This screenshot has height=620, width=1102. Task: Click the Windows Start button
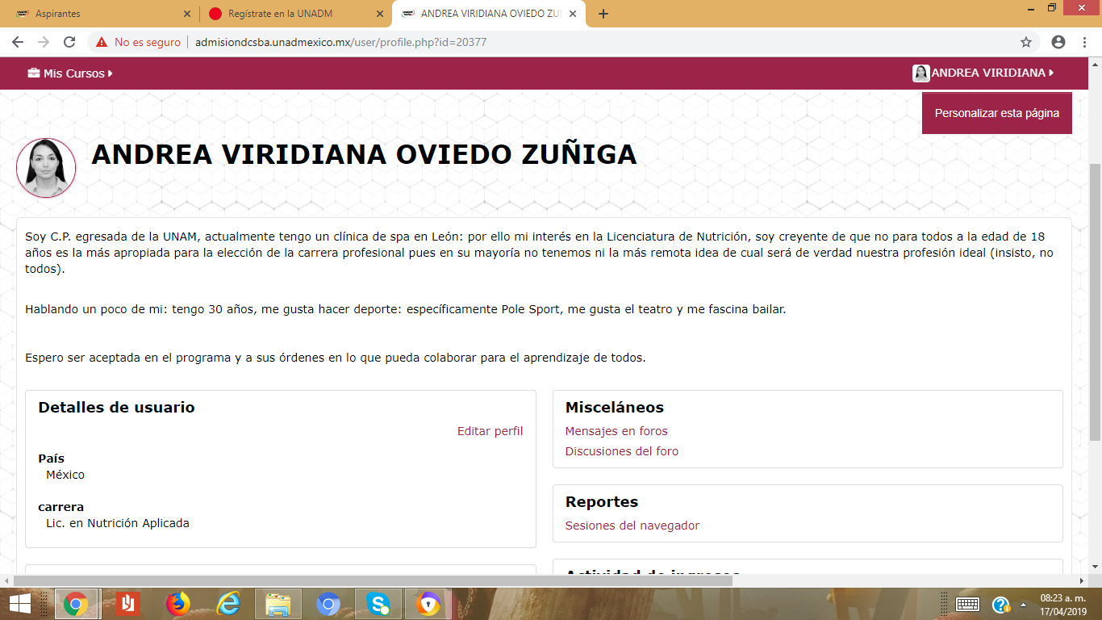(19, 604)
